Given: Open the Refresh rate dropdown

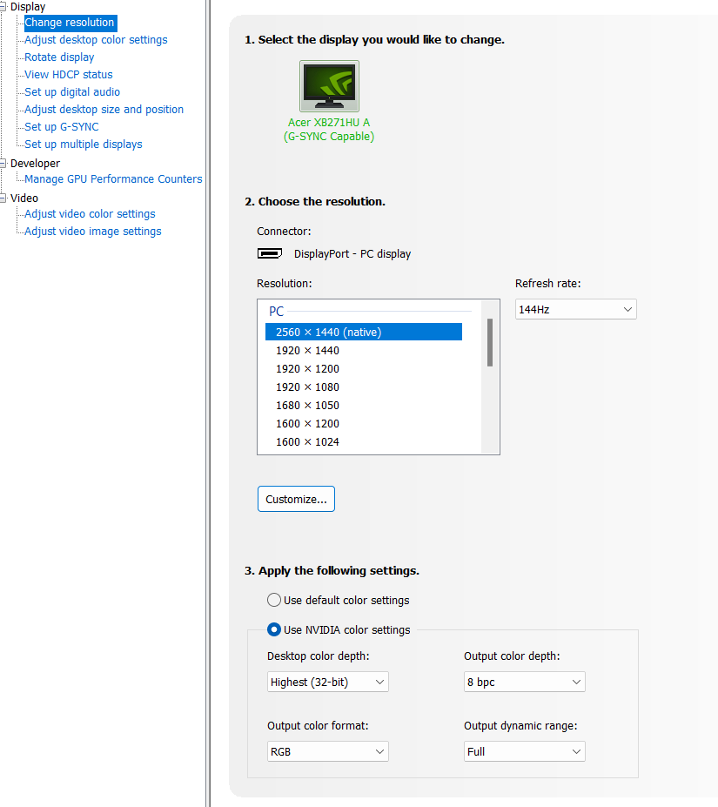Looking at the screenshot, I should pyautogui.click(x=576, y=309).
